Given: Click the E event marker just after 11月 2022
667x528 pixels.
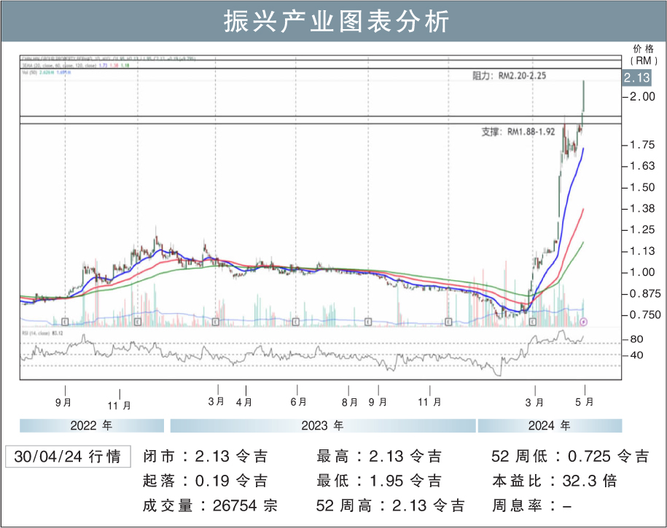Looking at the screenshot, I should coord(136,321).
